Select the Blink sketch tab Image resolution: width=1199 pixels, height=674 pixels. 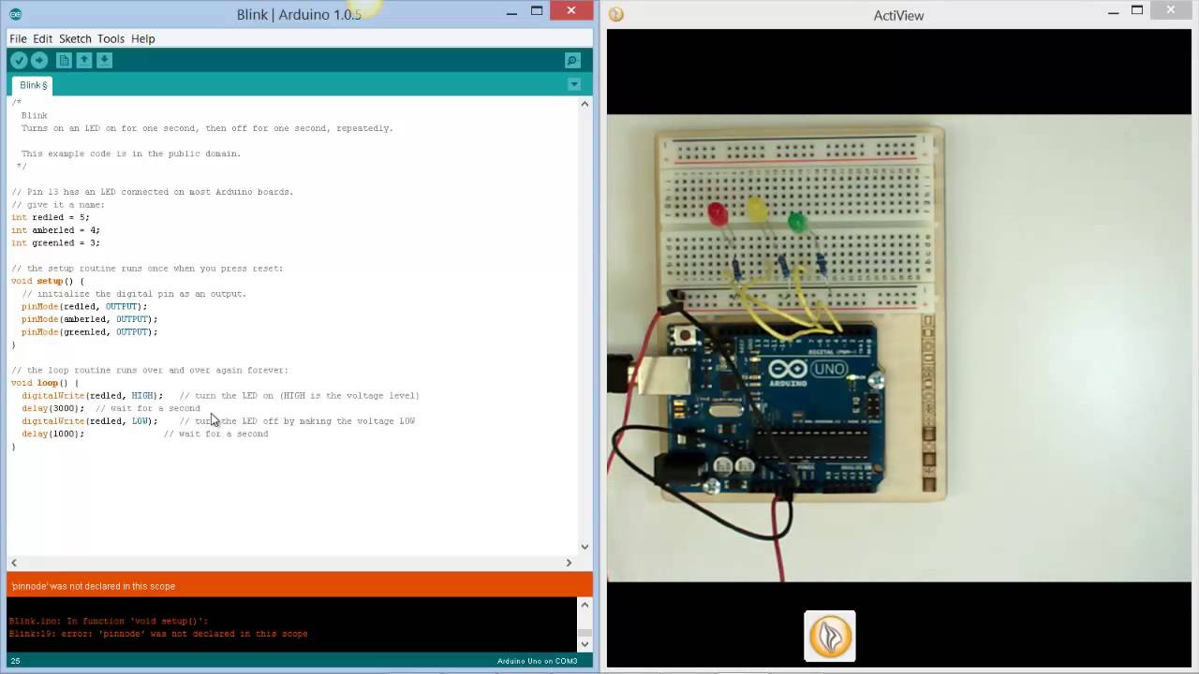(34, 85)
